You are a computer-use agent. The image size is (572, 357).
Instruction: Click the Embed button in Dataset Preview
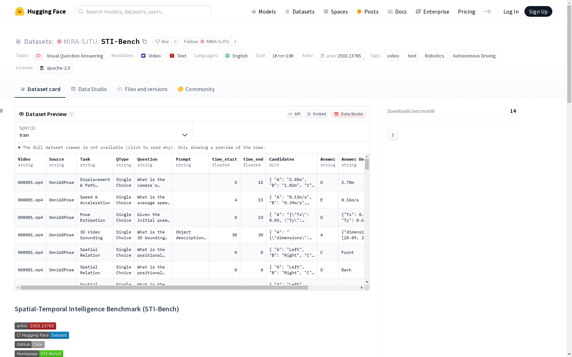coord(316,114)
